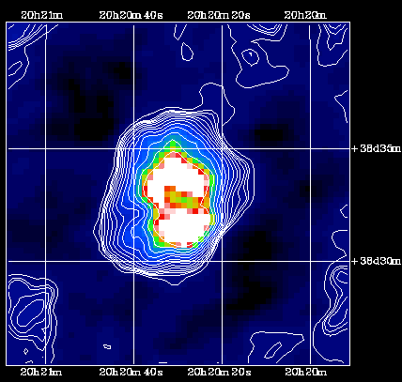Screen dimensions: 402x382
Task: Click the contour blob in lower-left corner
Action: click(31, 313)
